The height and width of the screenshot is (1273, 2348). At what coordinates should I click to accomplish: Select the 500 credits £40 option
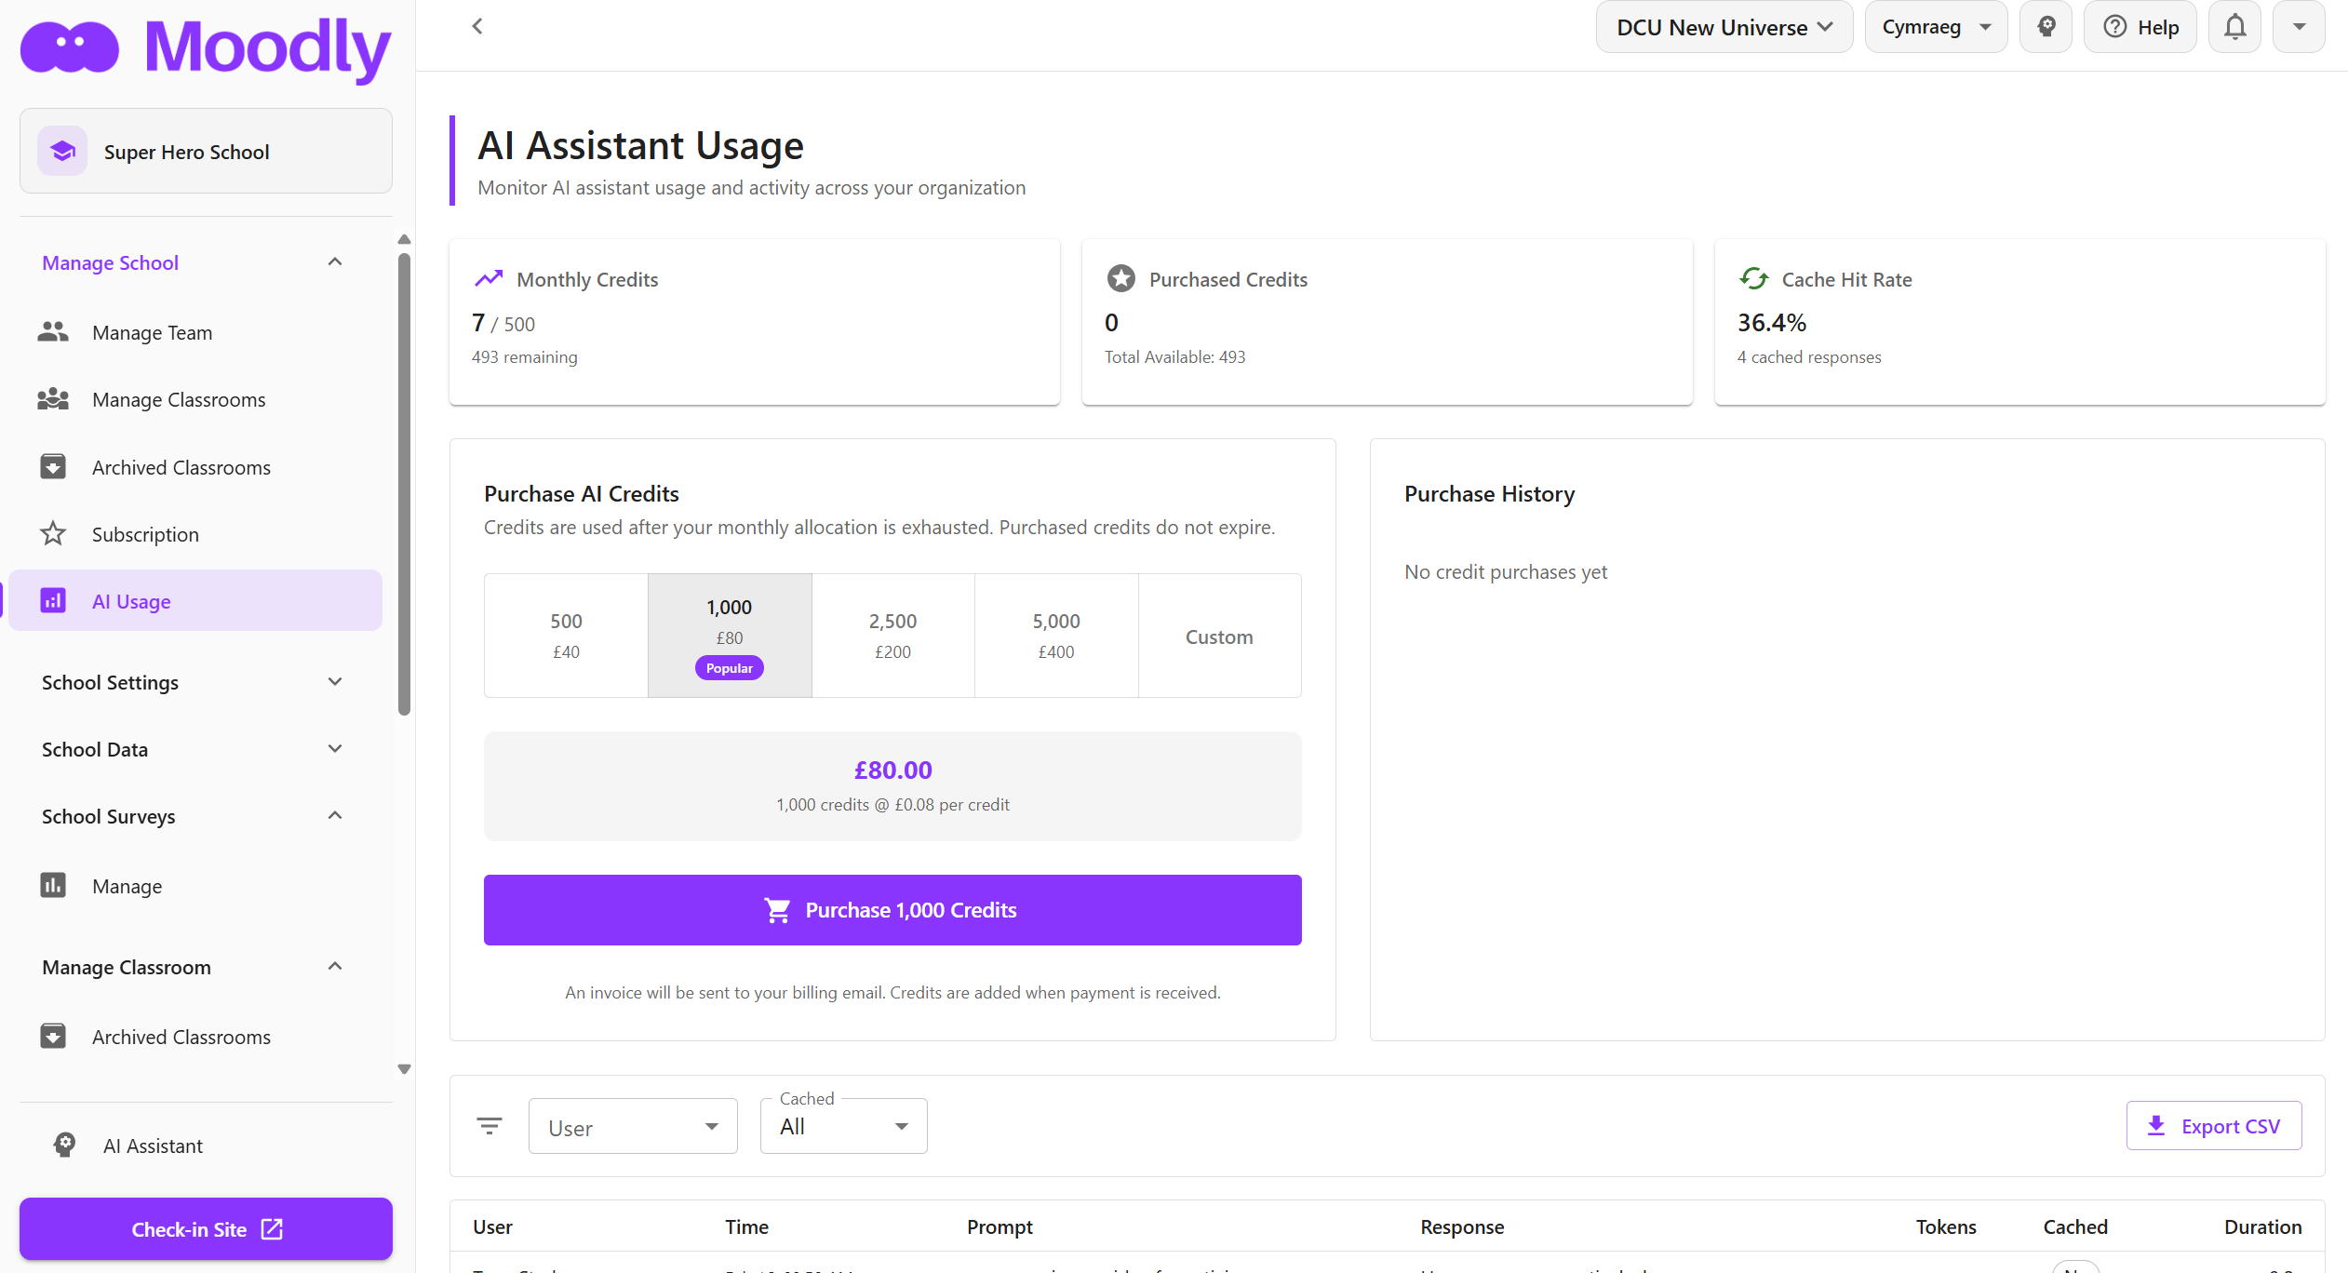pos(566,636)
